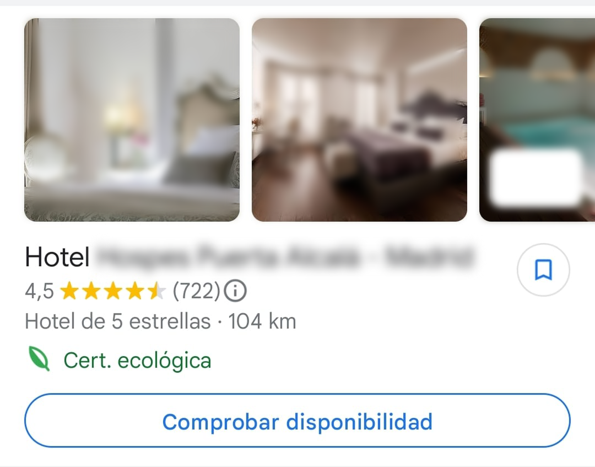Save hotel with the bookmark icon
Image resolution: width=595 pixels, height=467 pixels.
pyautogui.click(x=543, y=270)
